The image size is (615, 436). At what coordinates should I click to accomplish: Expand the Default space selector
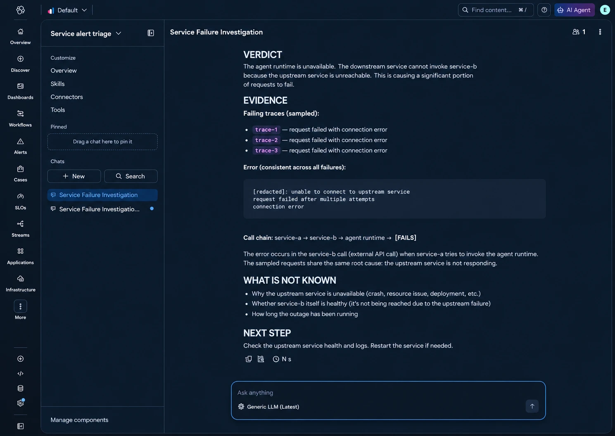point(67,10)
